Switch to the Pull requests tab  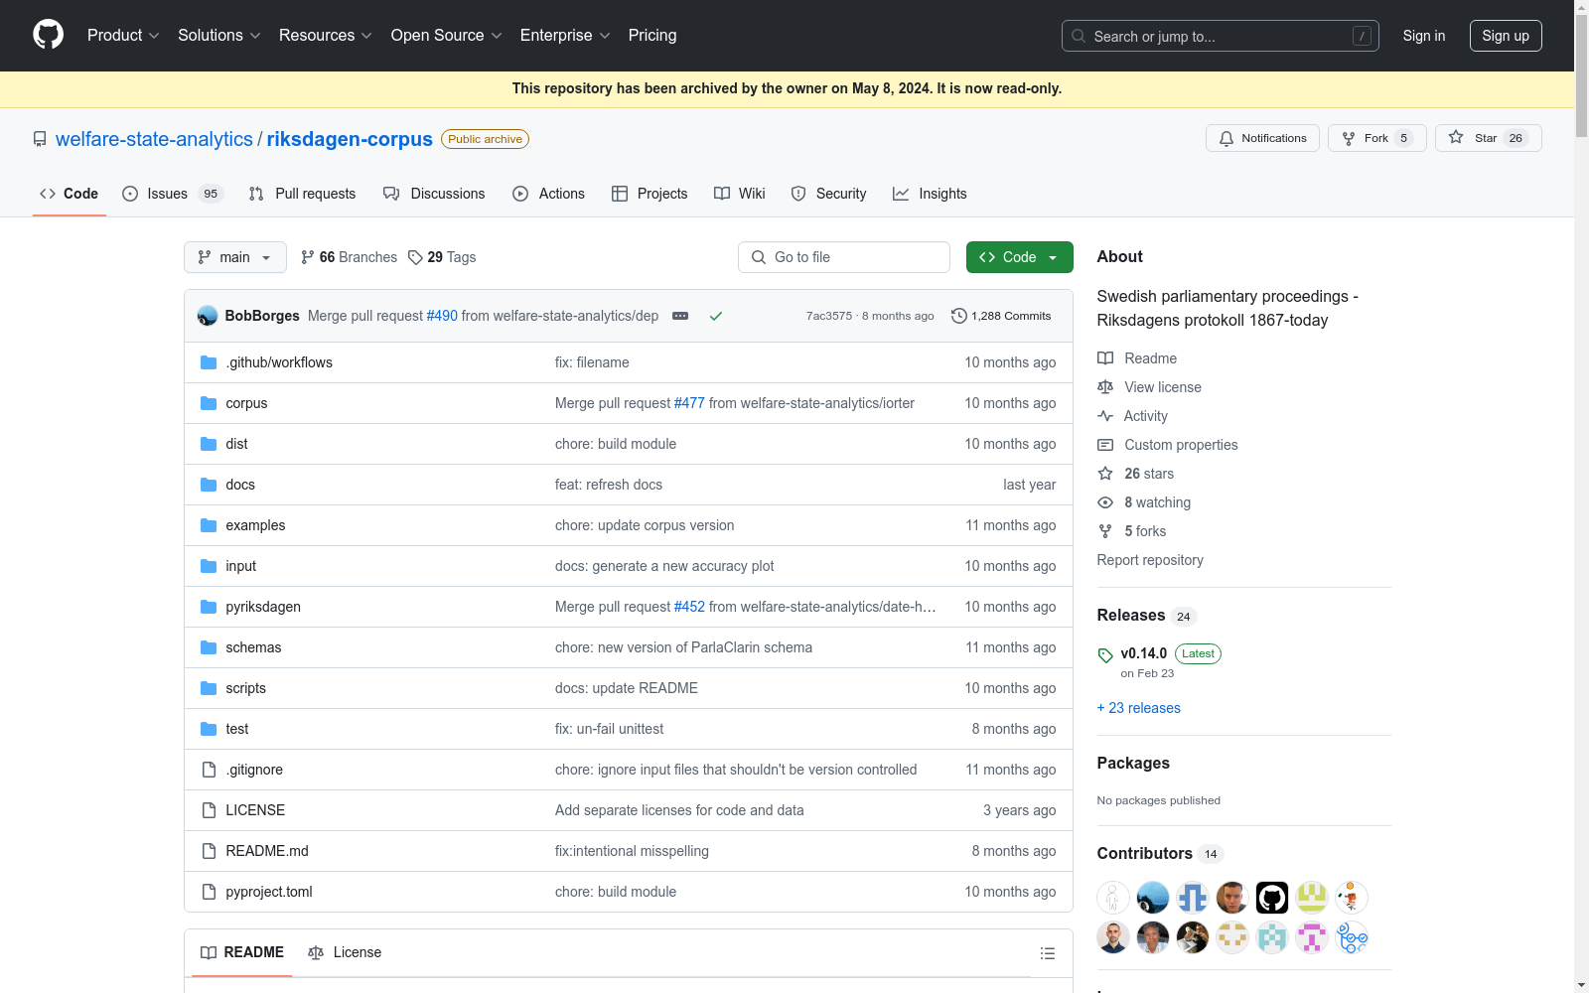click(302, 194)
